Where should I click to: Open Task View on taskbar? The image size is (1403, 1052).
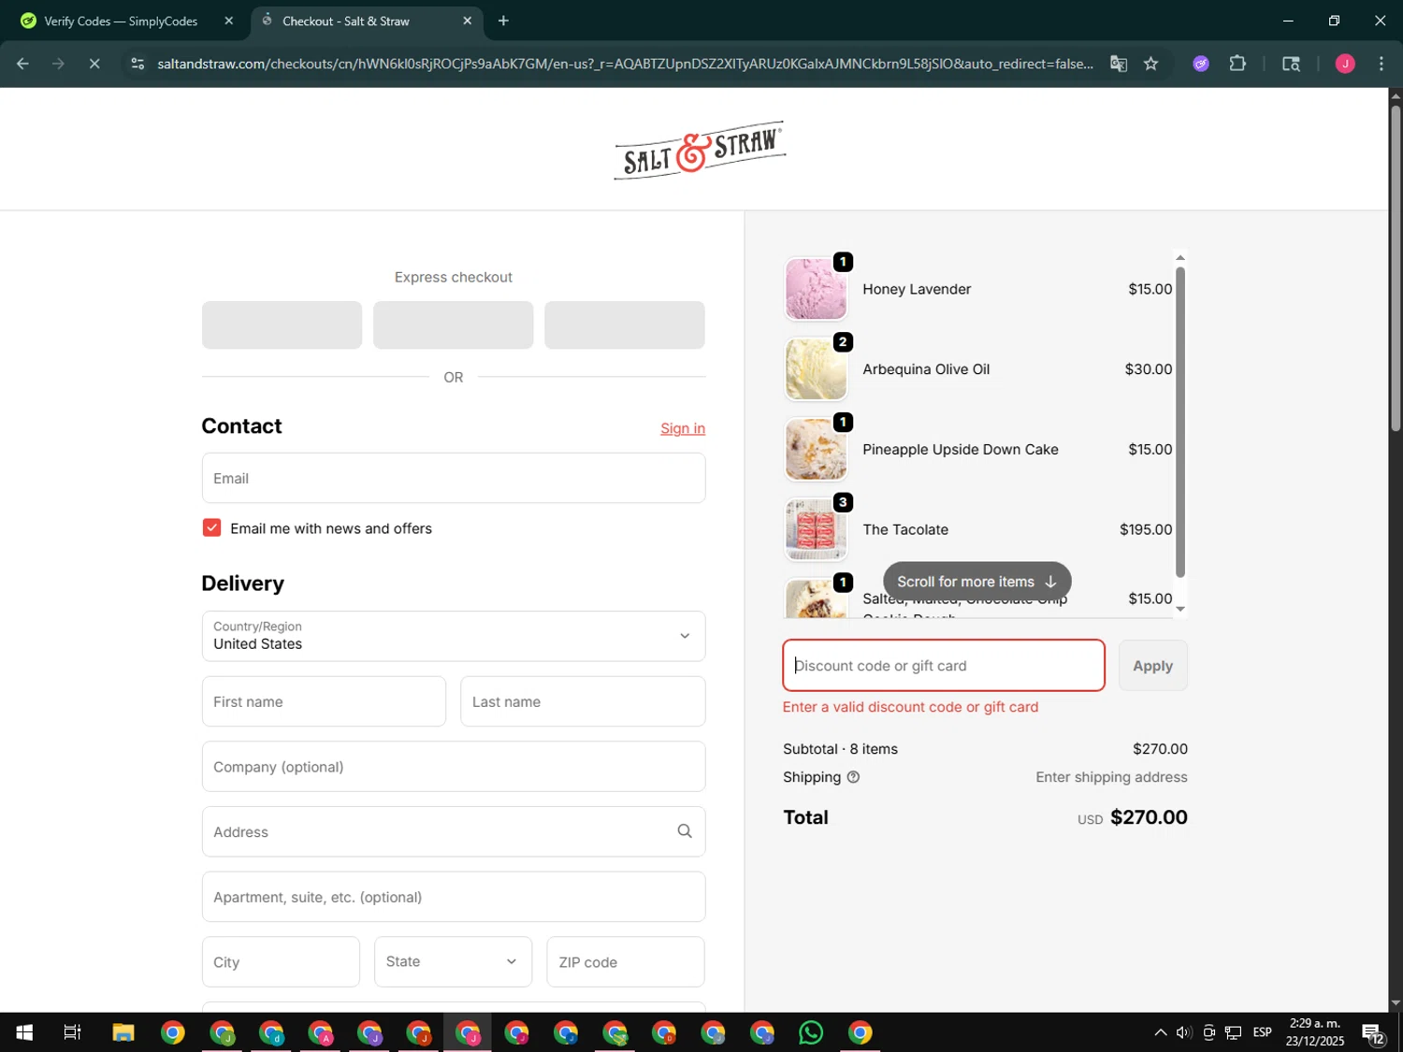coord(72,1032)
